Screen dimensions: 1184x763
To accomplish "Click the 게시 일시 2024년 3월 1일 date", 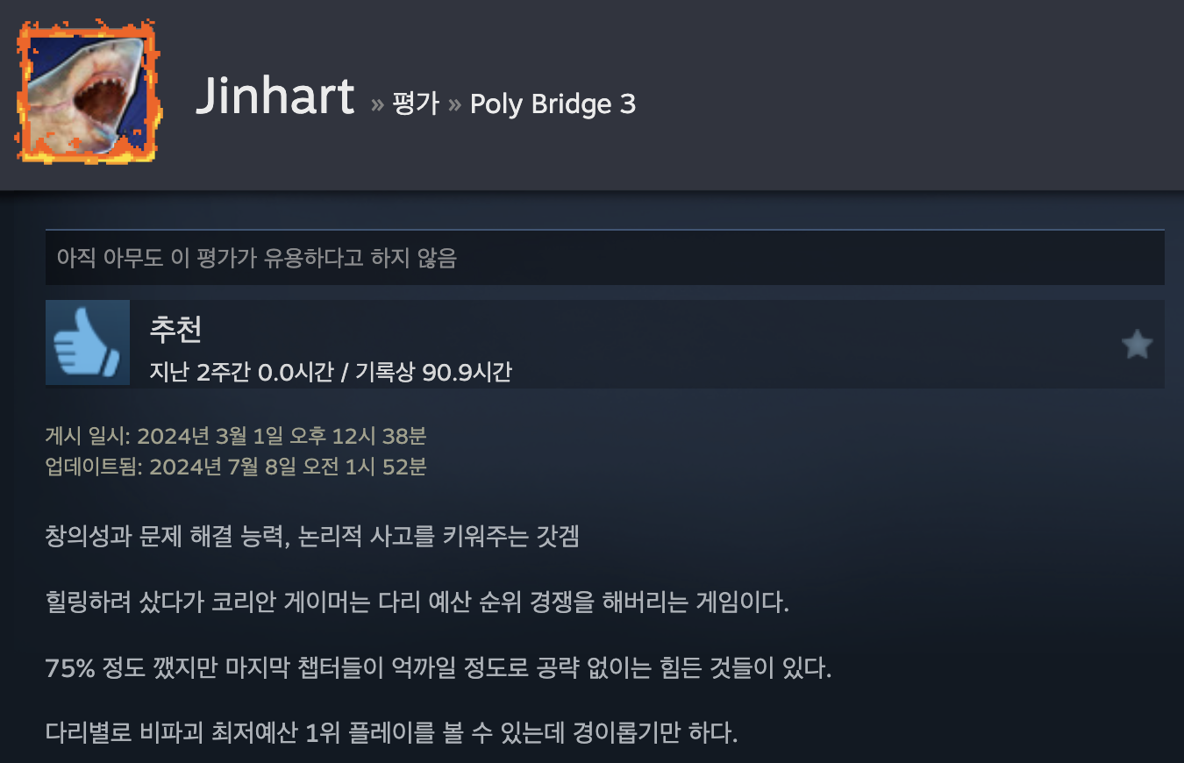I will click(x=236, y=436).
